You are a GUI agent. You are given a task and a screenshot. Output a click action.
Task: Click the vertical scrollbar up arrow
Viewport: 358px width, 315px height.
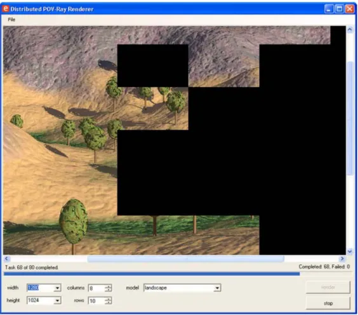(350, 29)
